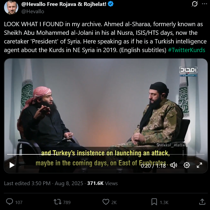
Task: Expand video to fullscreen
Action: click(199, 165)
